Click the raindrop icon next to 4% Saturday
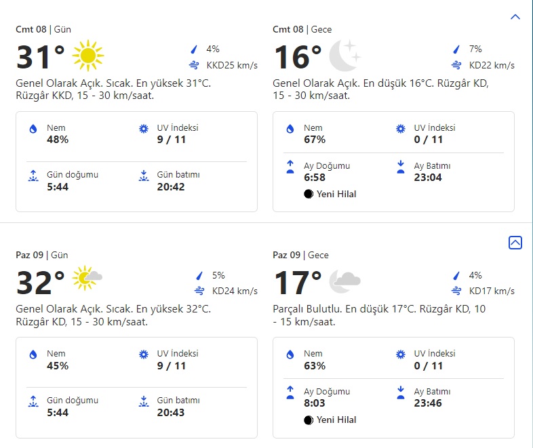Screen dimensions: 533x448 (x=195, y=49)
